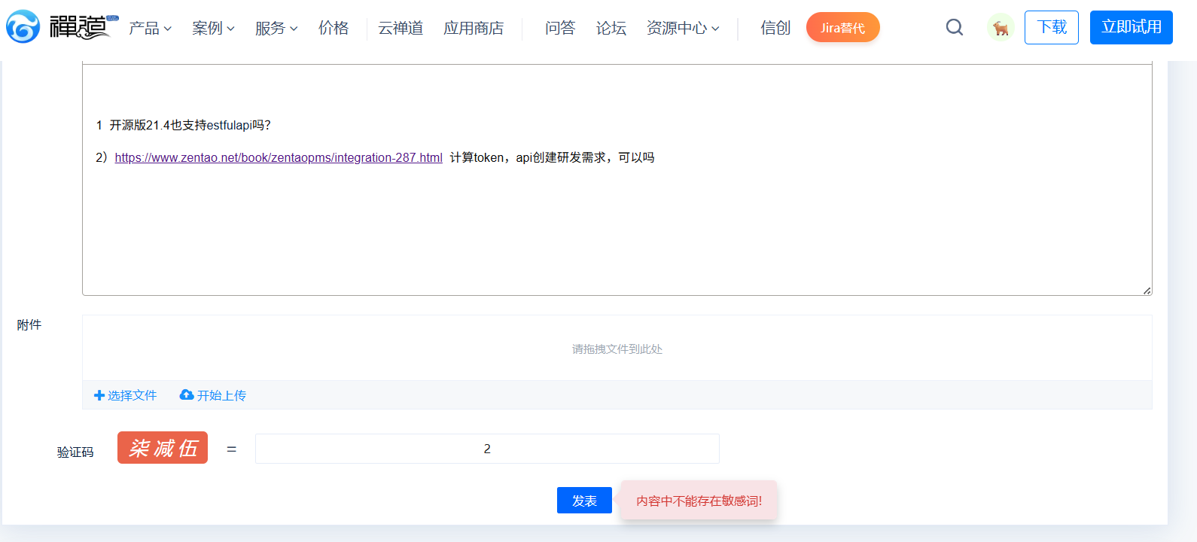Open the 应用商店 menu item
Screen dimensions: 1197x542
click(x=474, y=28)
